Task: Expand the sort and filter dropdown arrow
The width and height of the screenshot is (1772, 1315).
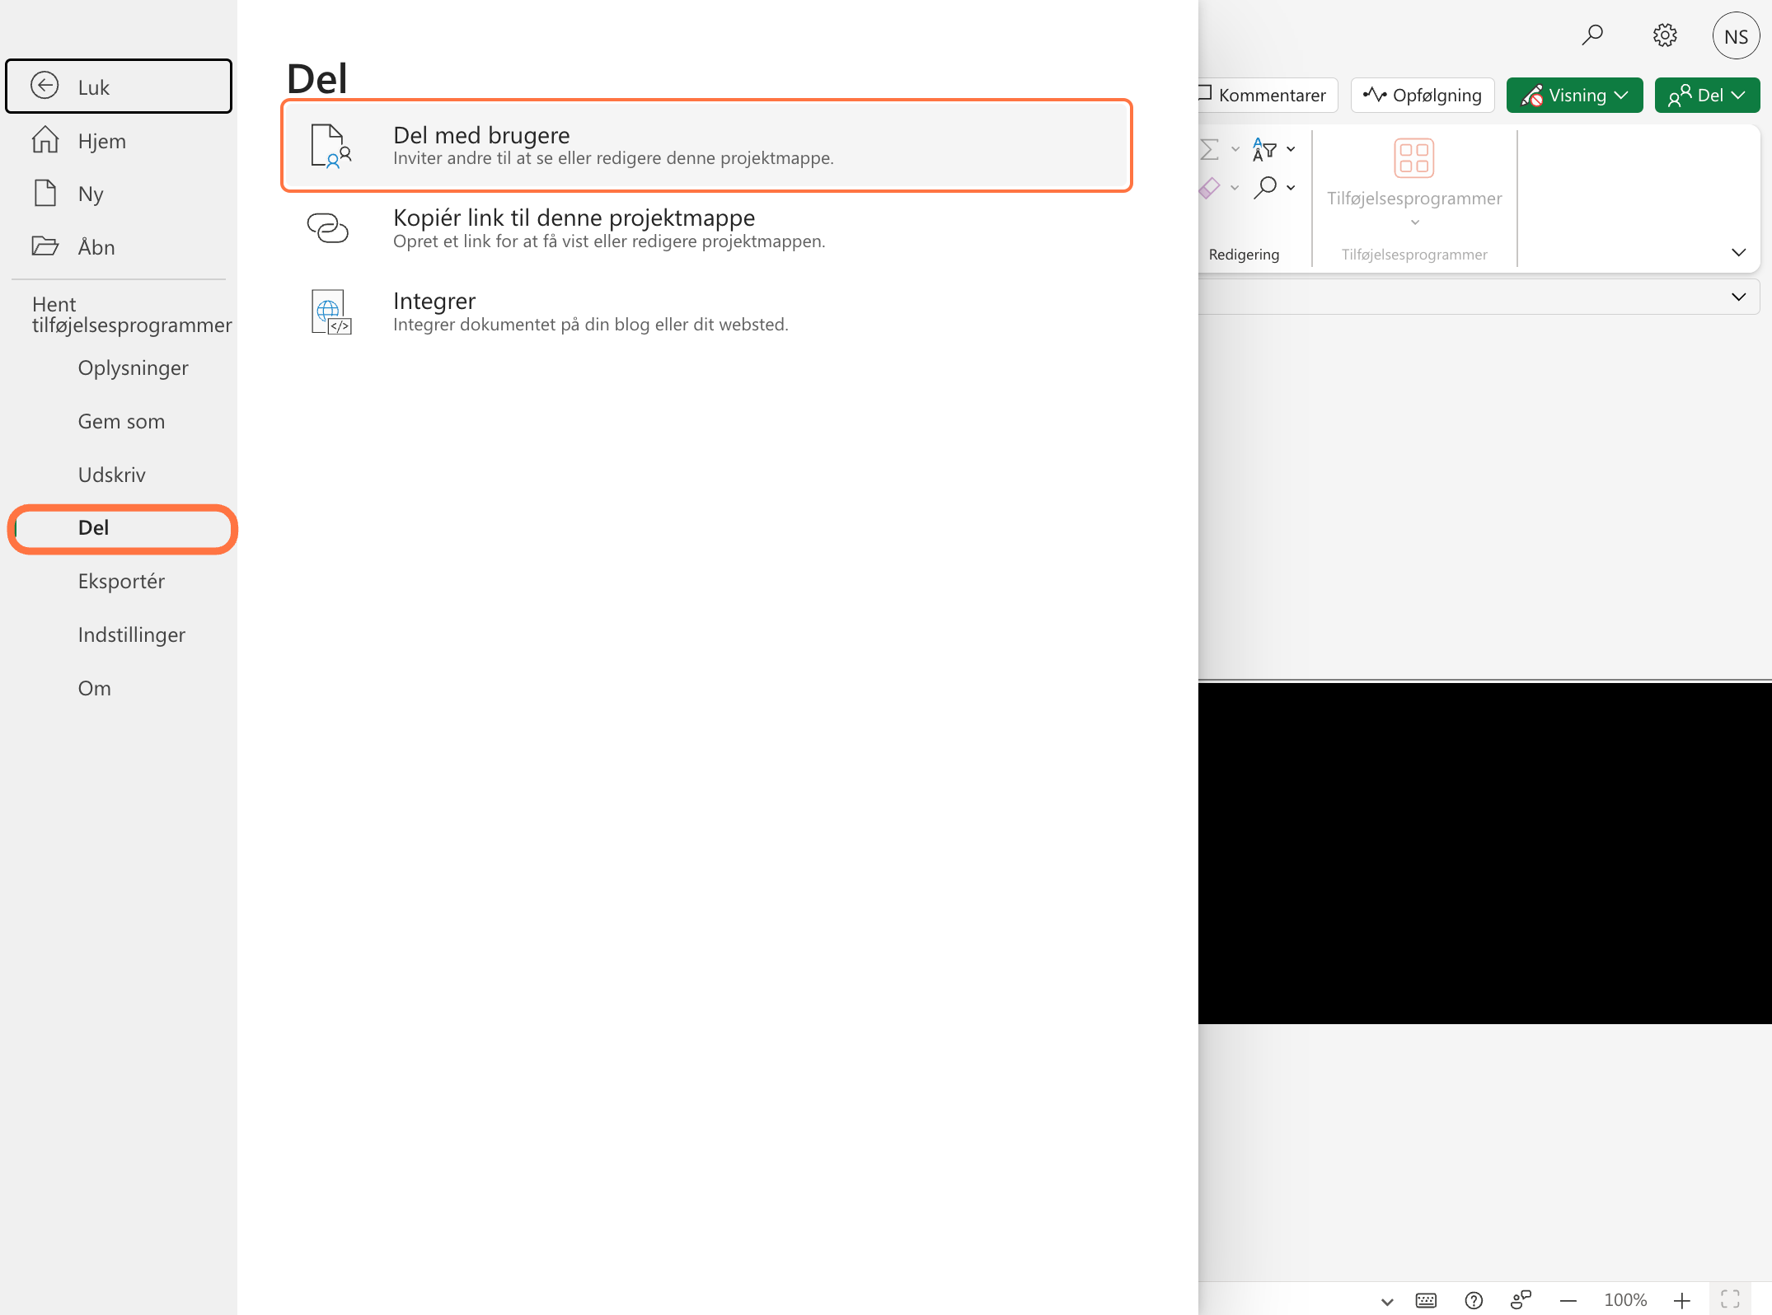Action: [1291, 149]
